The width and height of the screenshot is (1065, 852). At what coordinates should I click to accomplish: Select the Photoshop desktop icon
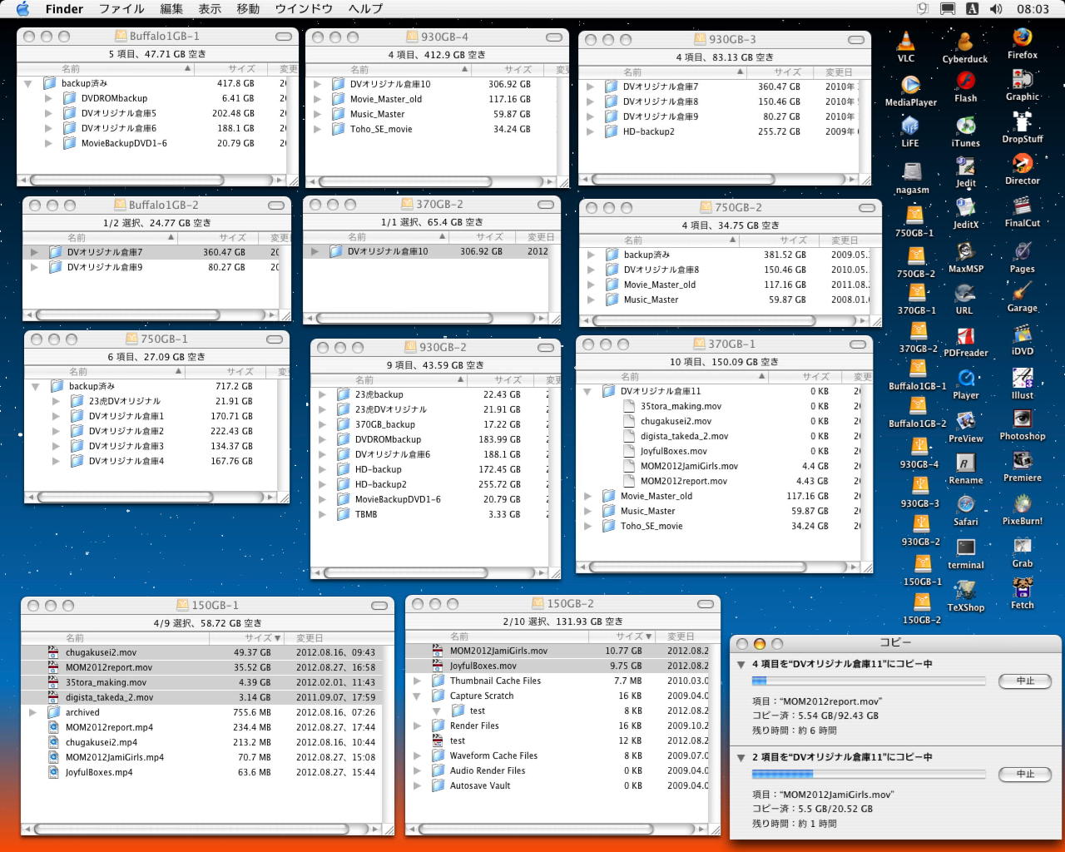click(1022, 419)
